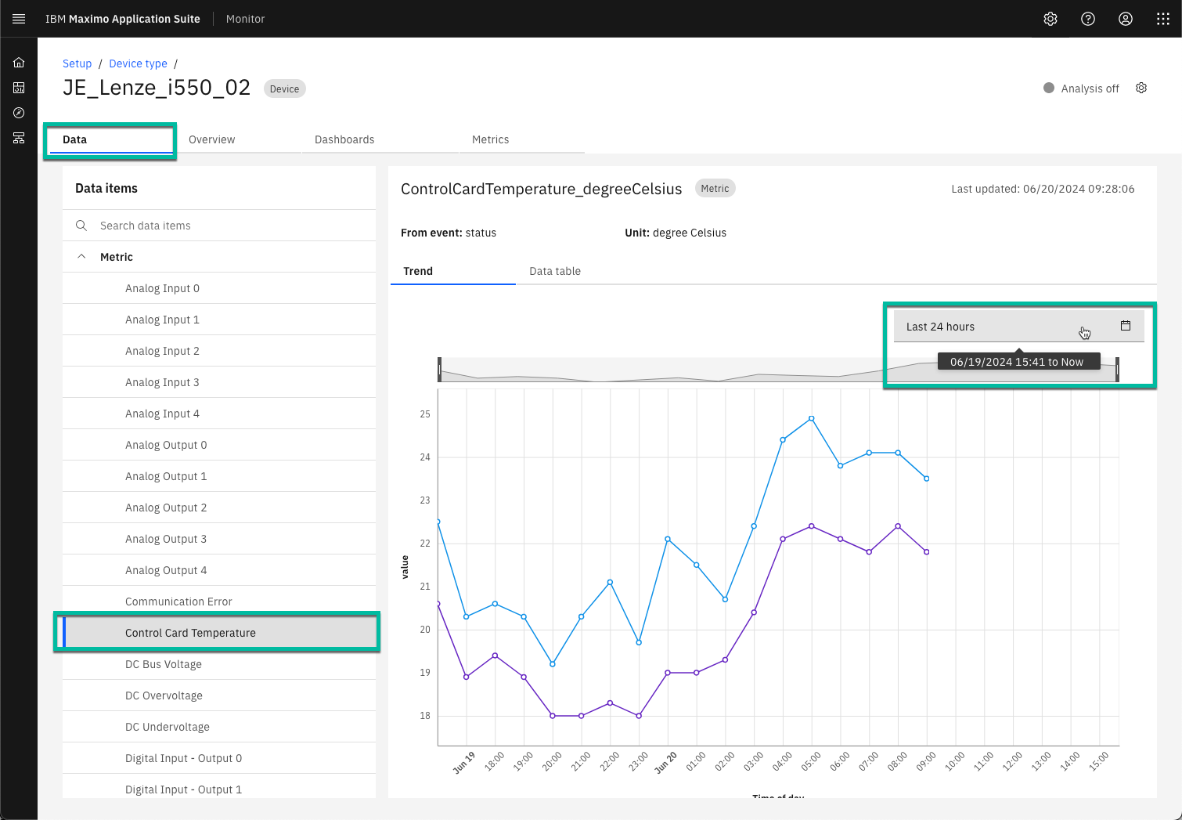Click the search magnifier icon
Image resolution: width=1182 pixels, height=820 pixels.
point(81,226)
